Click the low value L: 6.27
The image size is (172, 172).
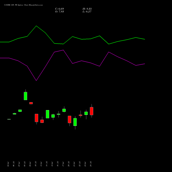[87, 12]
